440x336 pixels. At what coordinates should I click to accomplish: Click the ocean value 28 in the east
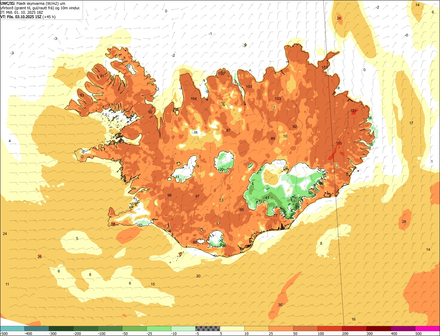(404, 222)
